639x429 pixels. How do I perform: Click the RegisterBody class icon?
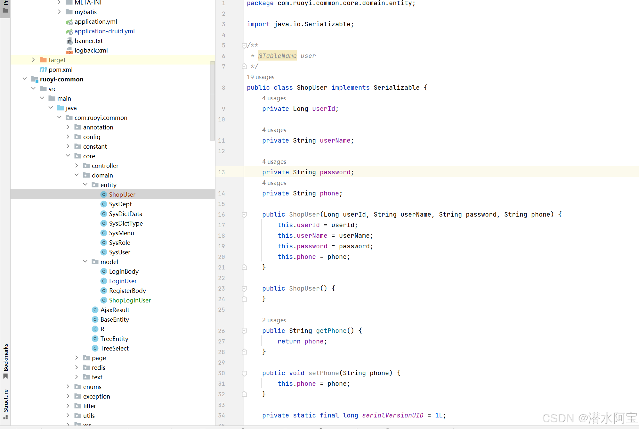(104, 291)
